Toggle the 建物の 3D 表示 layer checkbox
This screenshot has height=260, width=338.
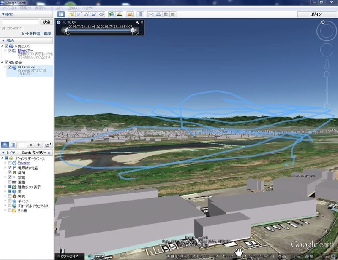click(x=10, y=187)
